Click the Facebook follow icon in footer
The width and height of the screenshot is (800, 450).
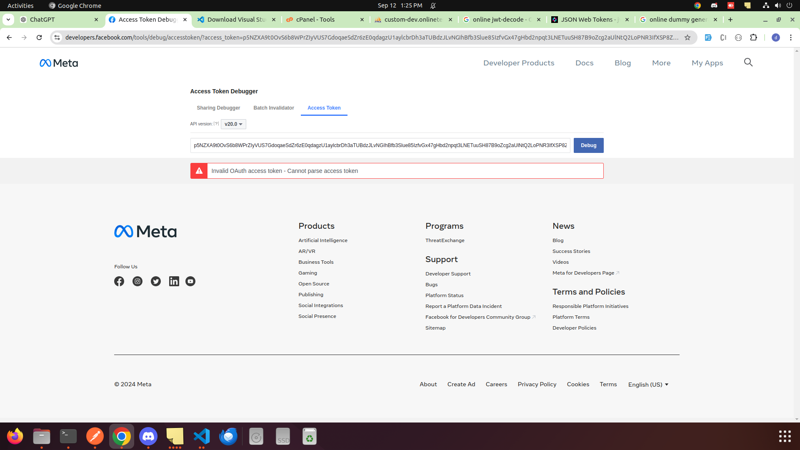[119, 281]
